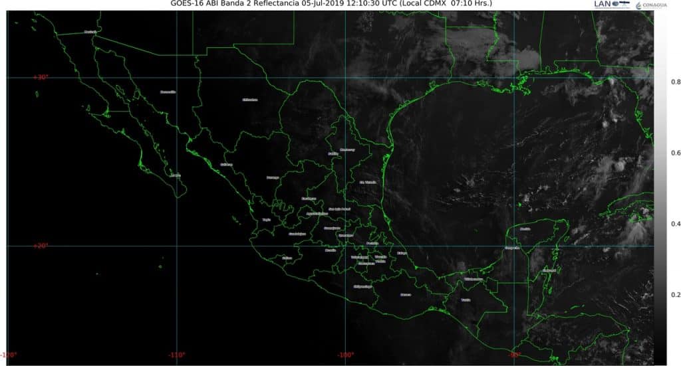Click the Oaxaca city label
This screenshot has width=681, height=366.
point(406,294)
